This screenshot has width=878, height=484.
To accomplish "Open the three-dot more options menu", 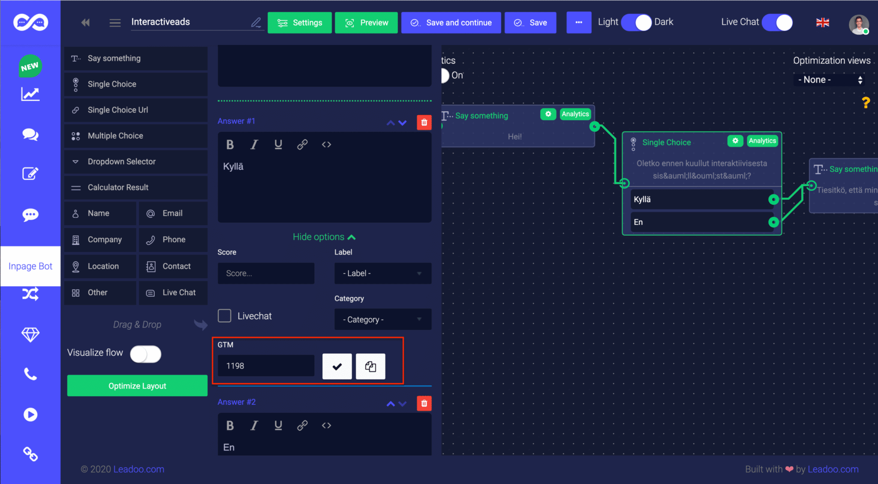I will (x=579, y=23).
